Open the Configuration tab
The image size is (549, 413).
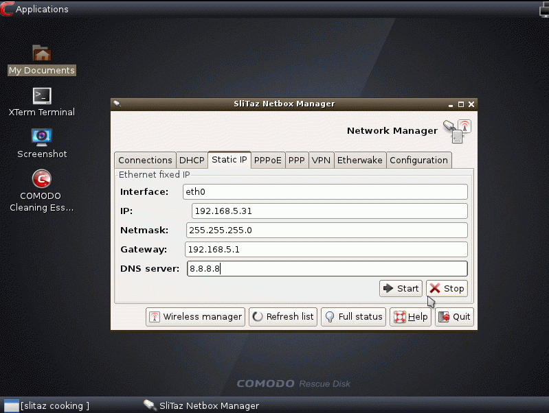click(418, 160)
